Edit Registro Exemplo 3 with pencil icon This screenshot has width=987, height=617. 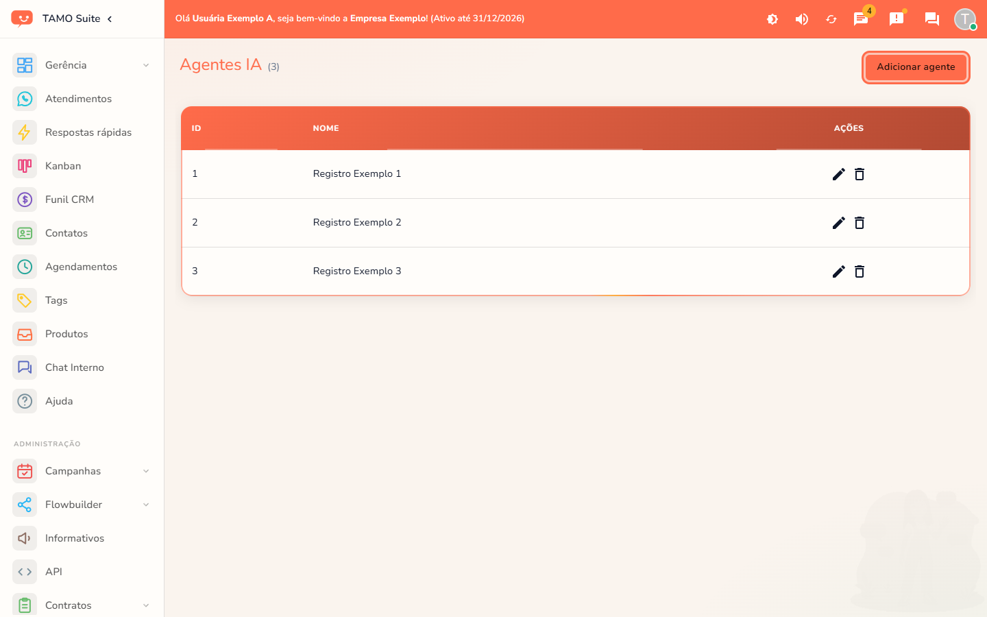click(x=838, y=271)
